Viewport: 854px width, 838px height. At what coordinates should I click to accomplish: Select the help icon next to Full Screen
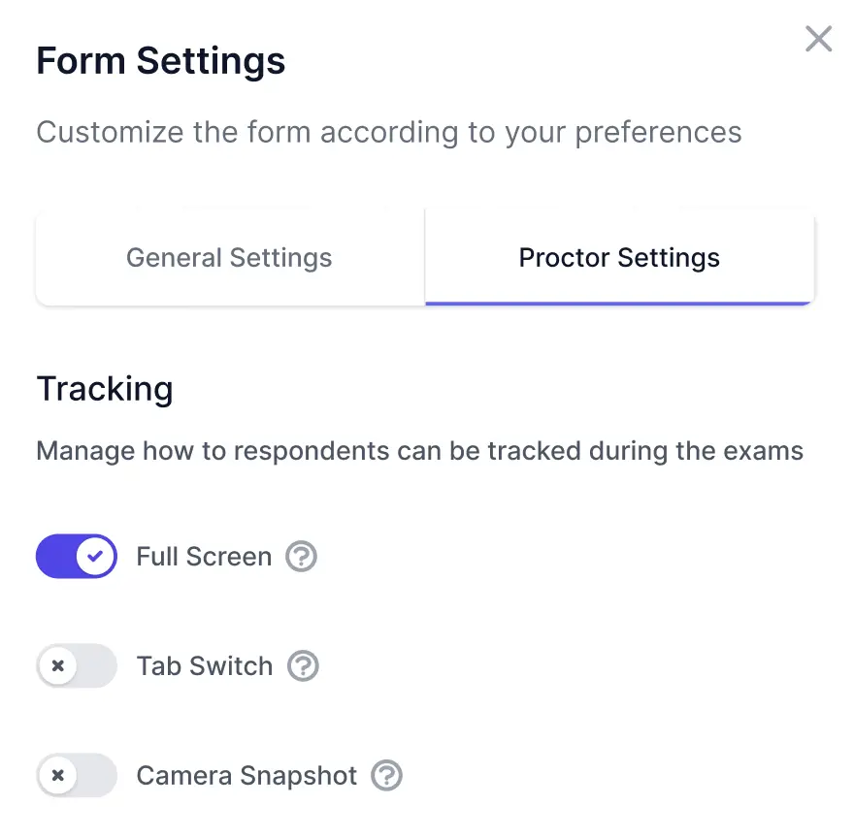pyautogui.click(x=301, y=557)
